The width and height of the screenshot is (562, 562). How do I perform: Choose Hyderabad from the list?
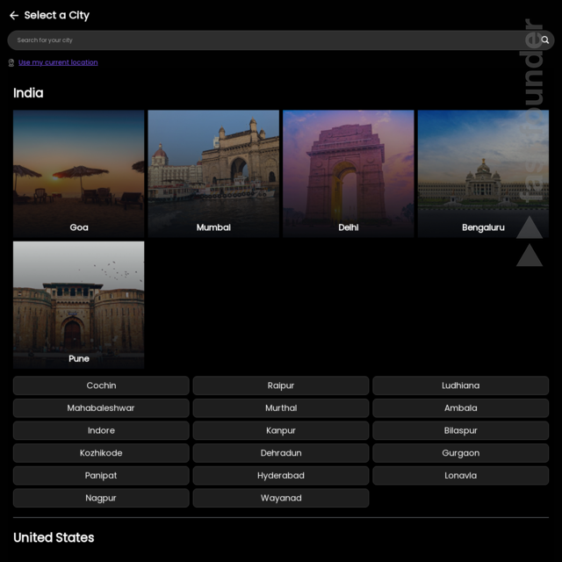(x=281, y=475)
